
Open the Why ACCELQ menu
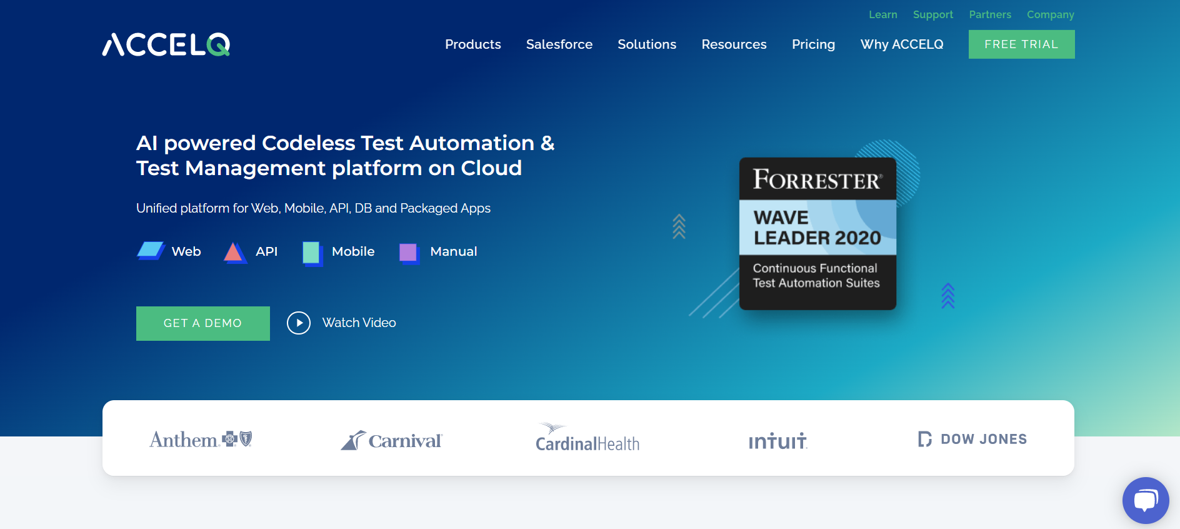tap(902, 44)
